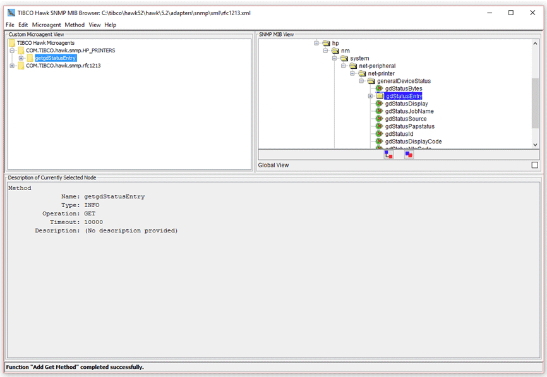Image resolution: width=547 pixels, height=377 pixels.
Task: Open the Method menu
Action: 75,25
